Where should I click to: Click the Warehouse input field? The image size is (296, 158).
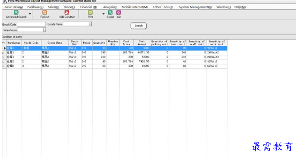click(30, 30)
